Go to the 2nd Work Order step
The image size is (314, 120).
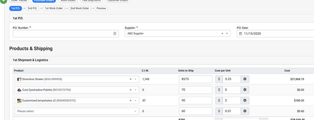pos(80,8)
